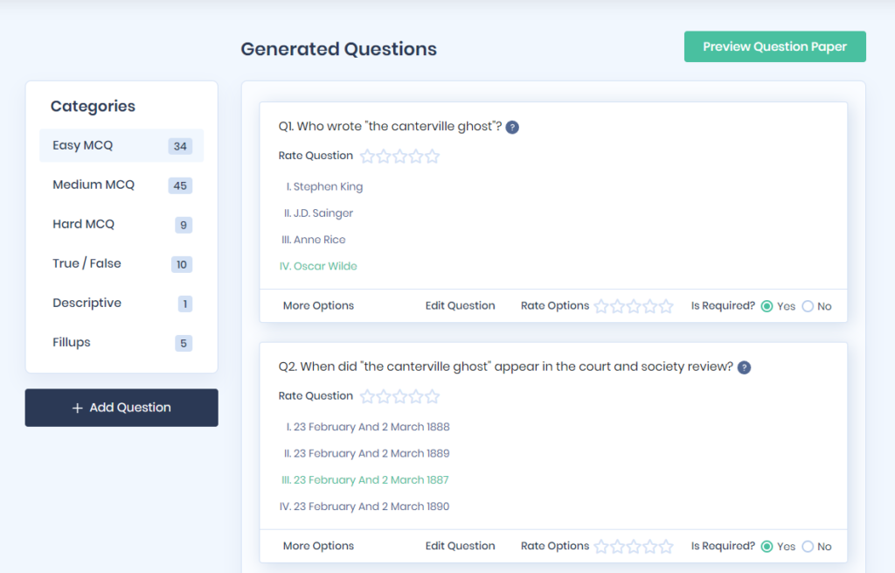Give question Q2 a two-star rating

tap(384, 397)
